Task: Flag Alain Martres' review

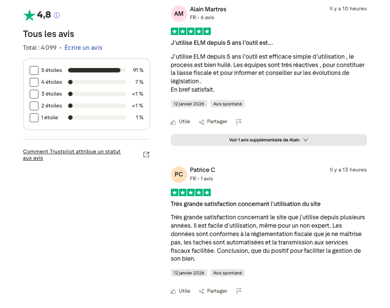Action: [x=239, y=122]
